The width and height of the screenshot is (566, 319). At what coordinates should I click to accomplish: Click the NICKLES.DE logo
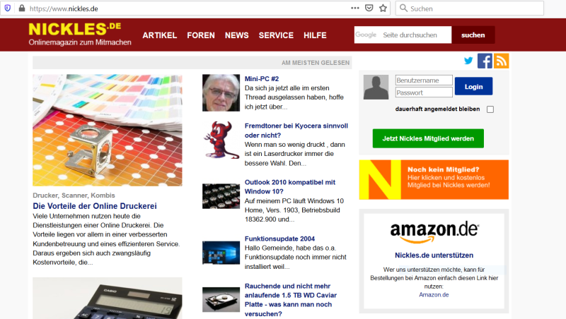(75, 29)
